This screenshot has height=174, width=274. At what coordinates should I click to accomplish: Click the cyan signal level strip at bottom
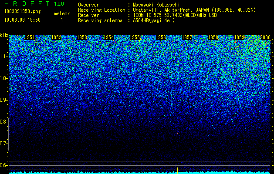[x=139, y=172]
